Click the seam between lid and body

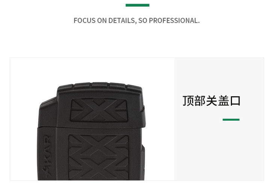pos(91,127)
